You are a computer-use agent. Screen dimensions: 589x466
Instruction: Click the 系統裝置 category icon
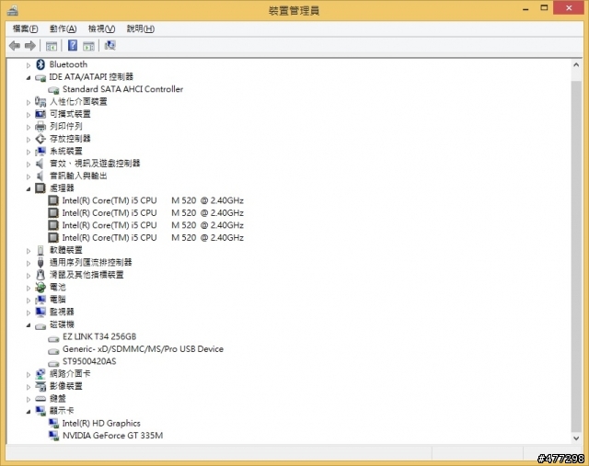pos(40,152)
